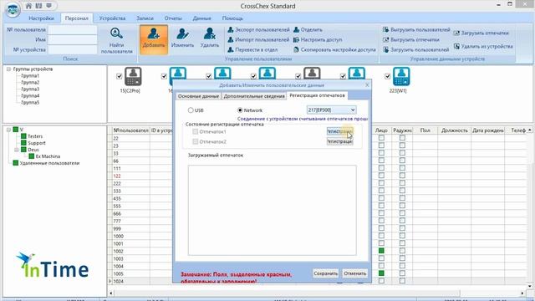Click Transfer to department (Перевести в отдел)
The height and width of the screenshot is (301, 535).
pos(252,50)
